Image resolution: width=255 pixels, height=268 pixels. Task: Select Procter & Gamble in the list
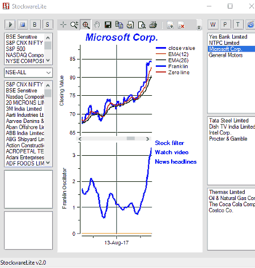[228, 139]
